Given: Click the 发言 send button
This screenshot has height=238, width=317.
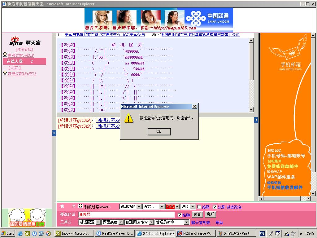Looking at the screenshot, I should [x=197, y=214].
